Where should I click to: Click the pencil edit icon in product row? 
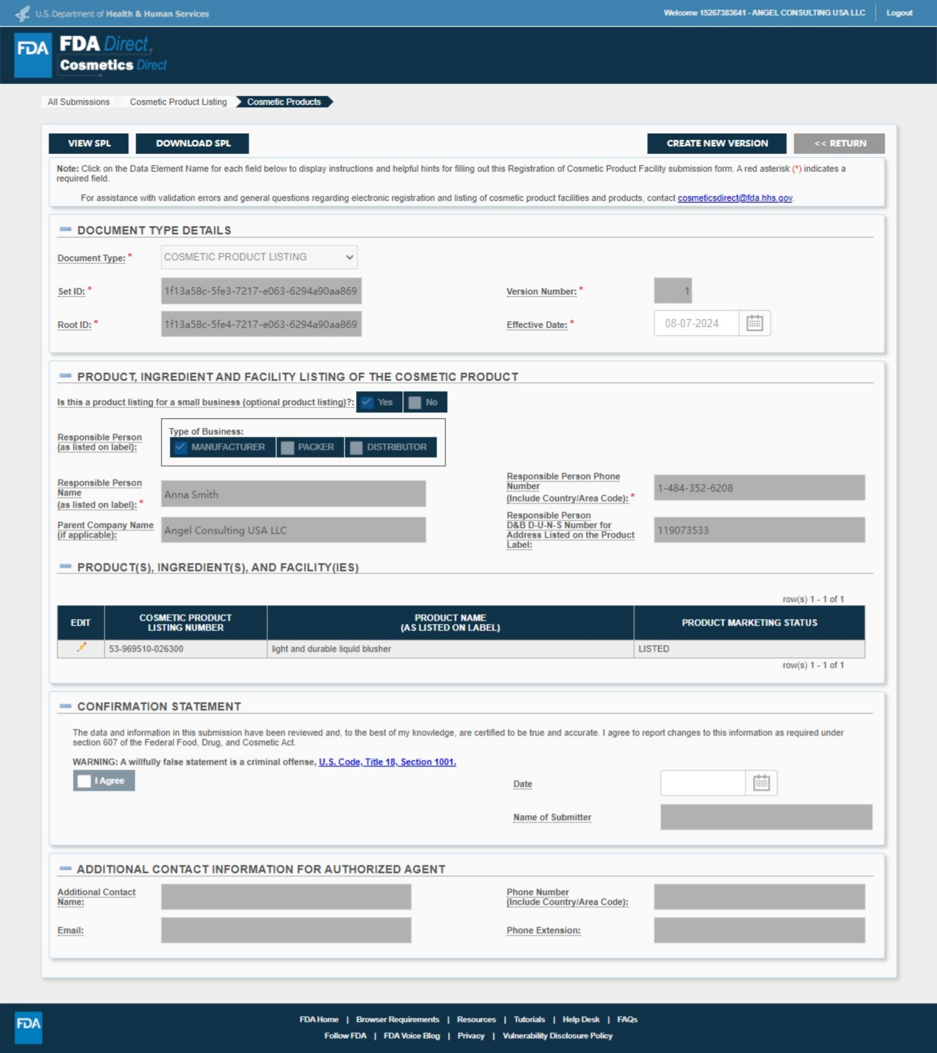coord(81,648)
